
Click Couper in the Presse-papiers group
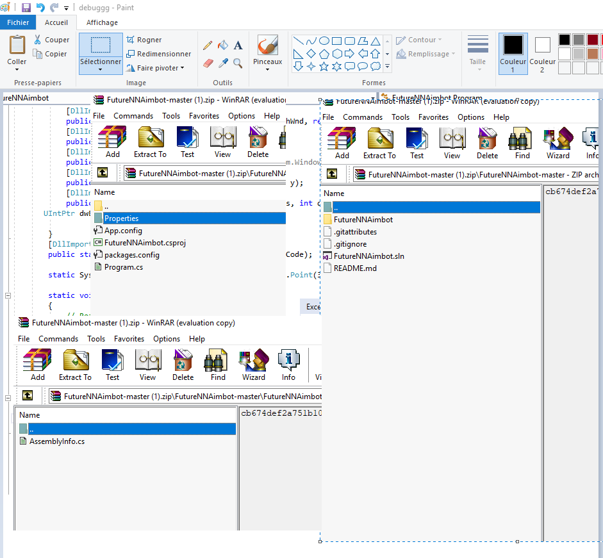[51, 40]
